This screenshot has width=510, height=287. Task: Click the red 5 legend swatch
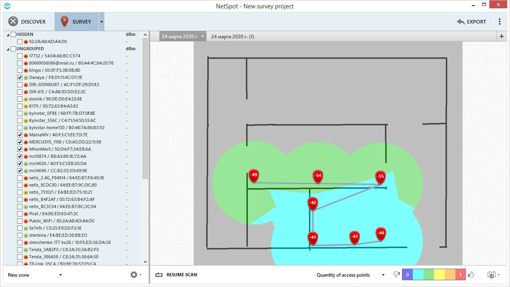point(460,275)
